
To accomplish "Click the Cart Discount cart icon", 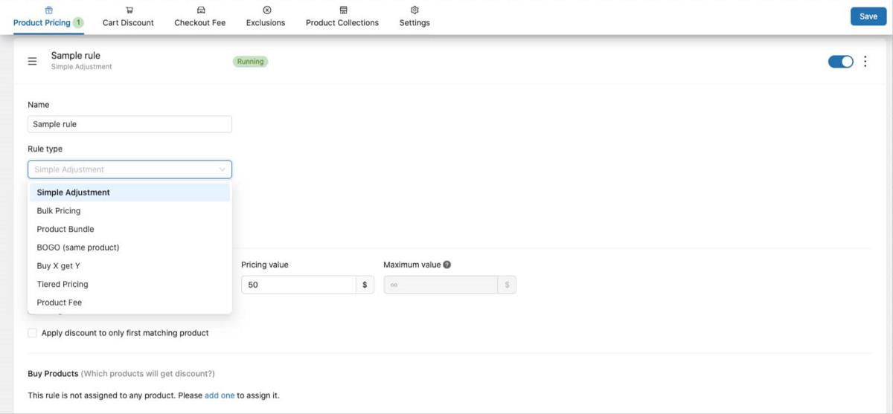I will (x=129, y=10).
